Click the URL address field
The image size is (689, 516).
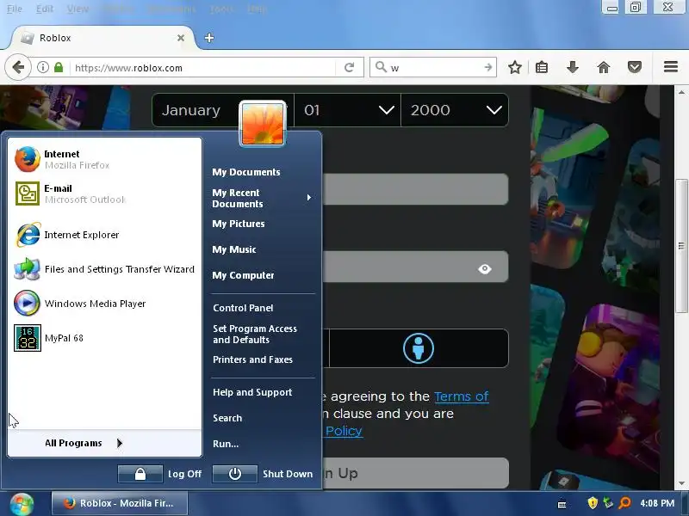click(204, 68)
